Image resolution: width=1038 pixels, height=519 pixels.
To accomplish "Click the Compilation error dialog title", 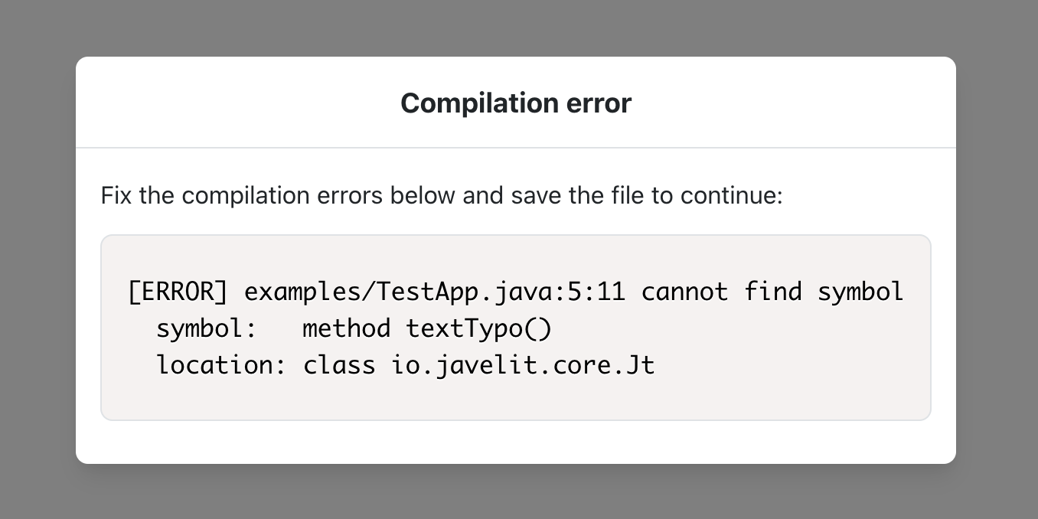I will 515,103.
